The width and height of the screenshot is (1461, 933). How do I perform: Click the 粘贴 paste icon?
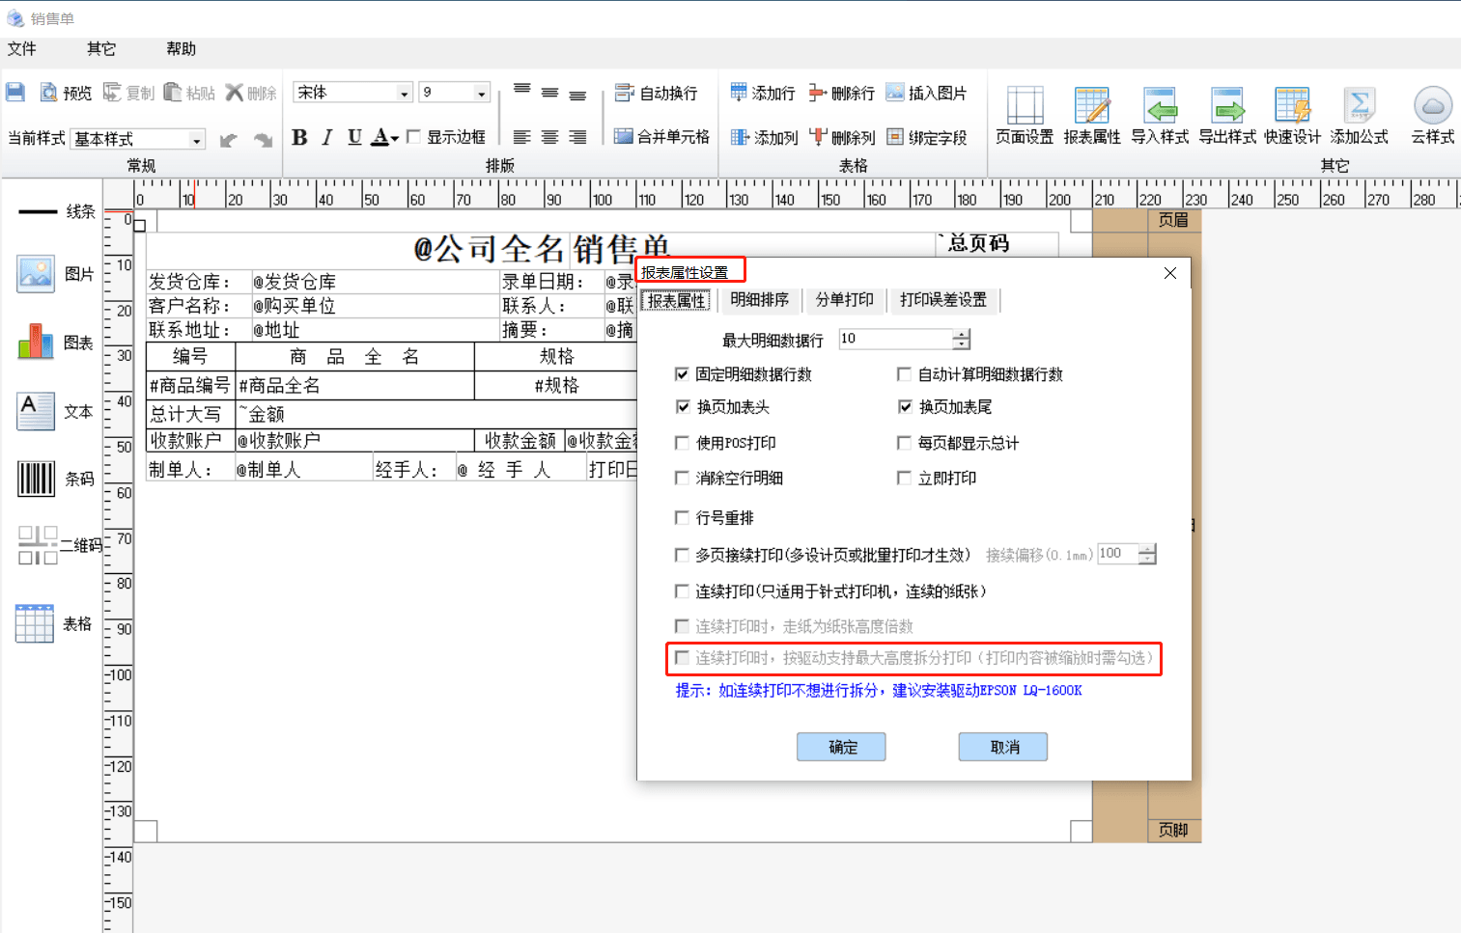click(189, 93)
